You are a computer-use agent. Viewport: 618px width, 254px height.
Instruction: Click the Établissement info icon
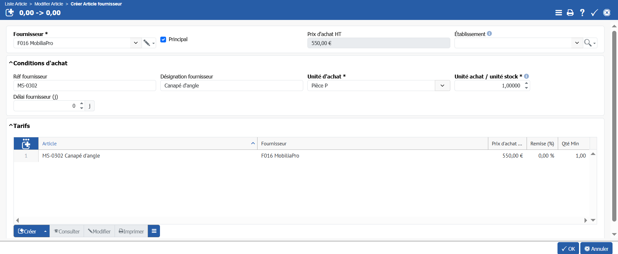tap(489, 34)
